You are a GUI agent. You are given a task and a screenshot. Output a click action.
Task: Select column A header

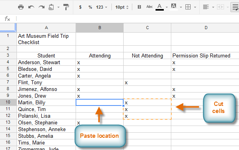click(x=46, y=28)
